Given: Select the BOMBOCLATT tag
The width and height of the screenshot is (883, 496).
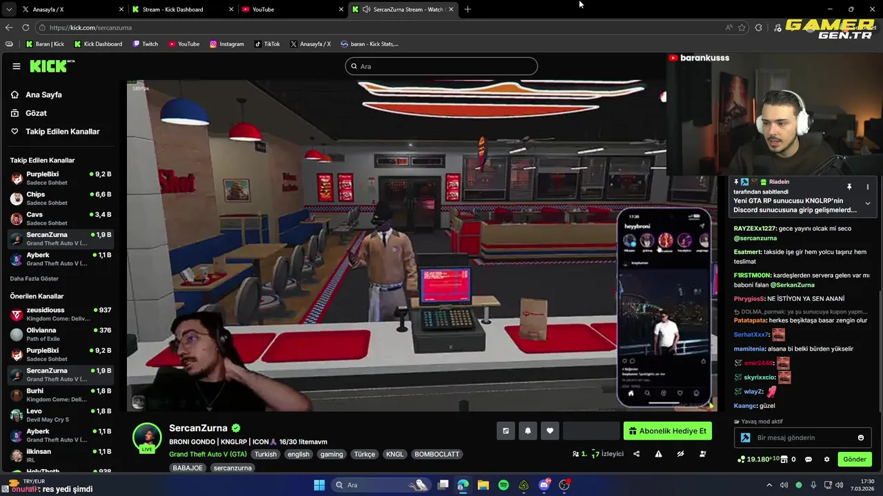Looking at the screenshot, I should click(437, 454).
